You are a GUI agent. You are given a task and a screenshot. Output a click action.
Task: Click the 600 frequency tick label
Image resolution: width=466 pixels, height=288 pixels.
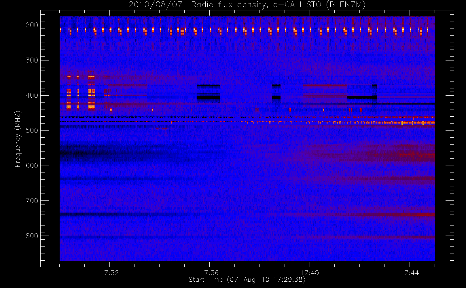tap(32, 166)
